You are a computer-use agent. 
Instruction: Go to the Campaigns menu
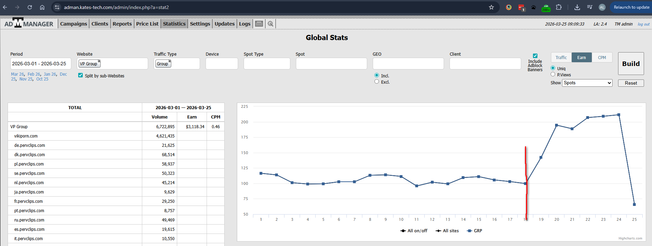pos(73,24)
